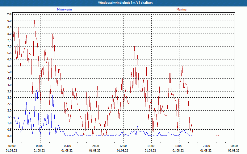The height and width of the screenshot is (154, 247).
Task: Click the 18:00 time axis label
Action: (x=179, y=146)
